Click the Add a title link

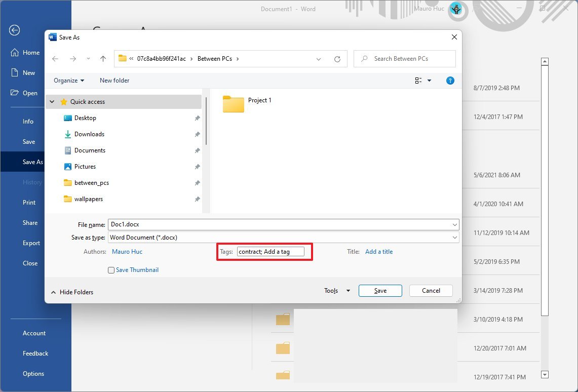point(379,251)
